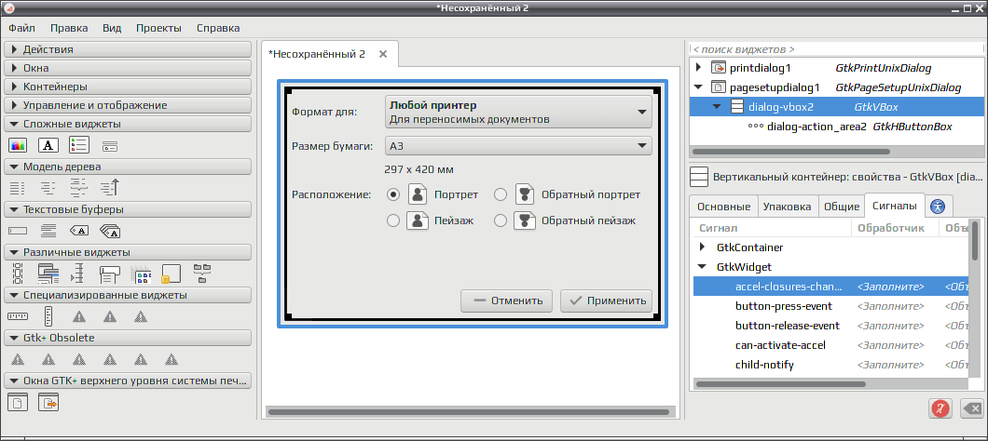Switch to the Общие properties tab

coord(842,207)
